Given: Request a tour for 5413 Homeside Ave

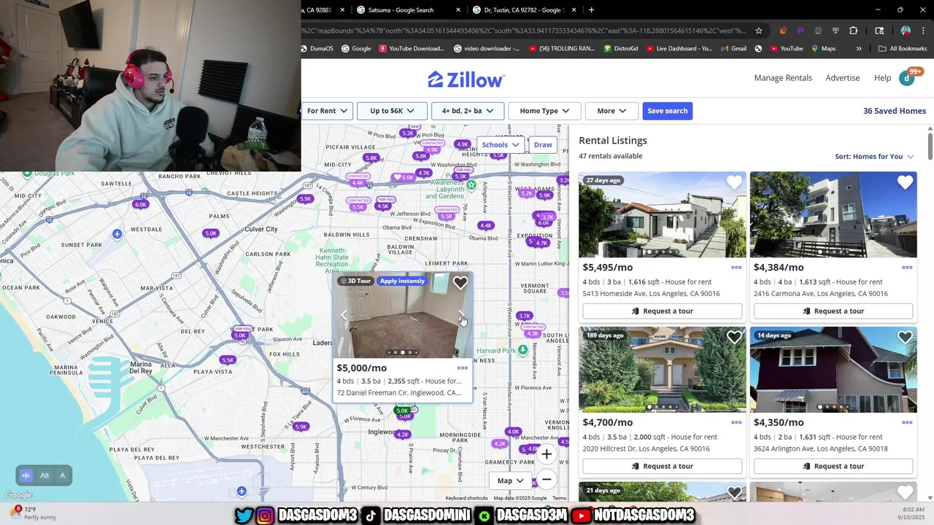Looking at the screenshot, I should [662, 311].
